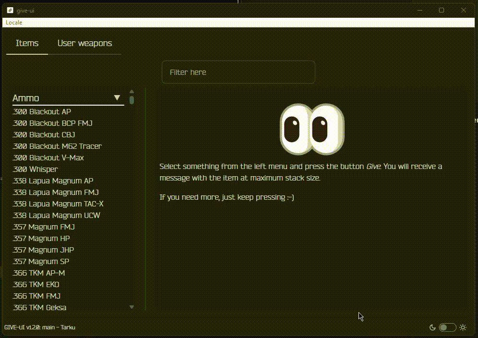Select .300 Blackout AP
The height and width of the screenshot is (338, 478).
point(42,112)
